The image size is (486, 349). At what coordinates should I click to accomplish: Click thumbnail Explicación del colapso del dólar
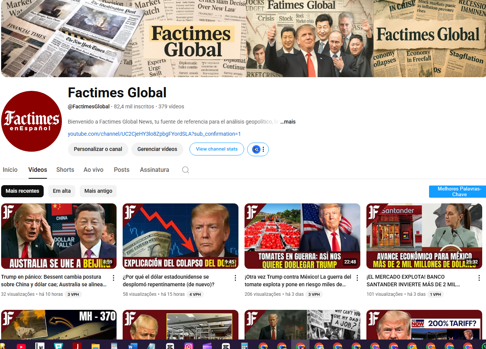click(x=181, y=236)
